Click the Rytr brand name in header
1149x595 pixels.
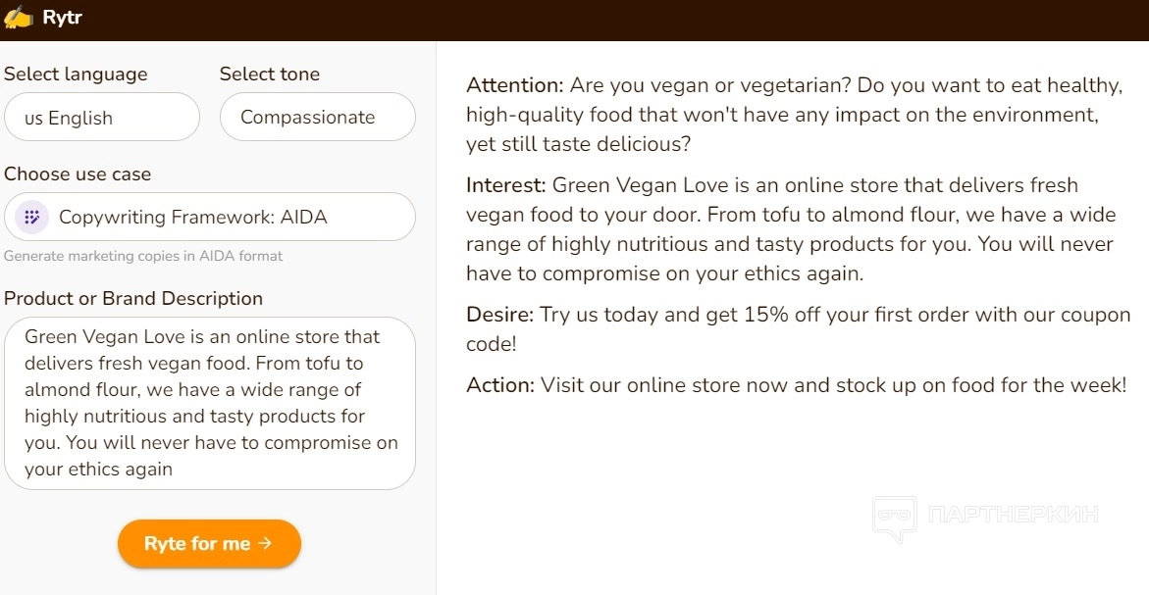(x=62, y=18)
